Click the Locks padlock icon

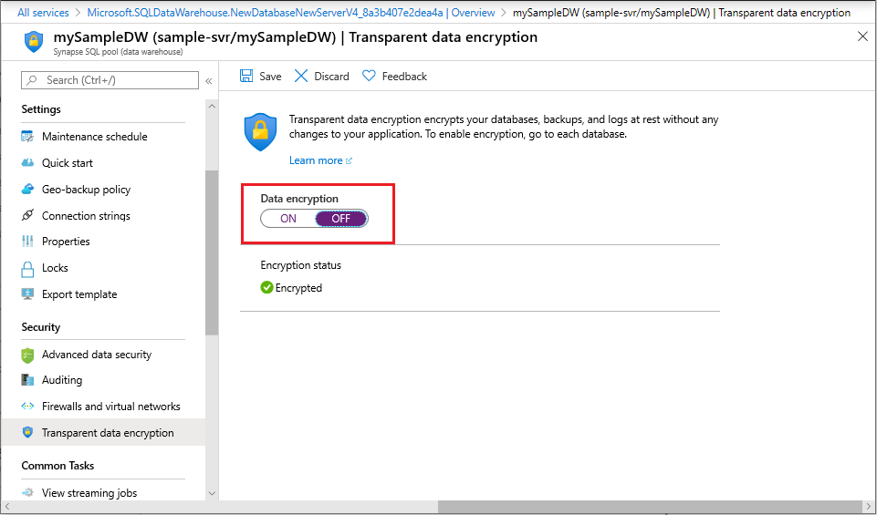(x=27, y=269)
